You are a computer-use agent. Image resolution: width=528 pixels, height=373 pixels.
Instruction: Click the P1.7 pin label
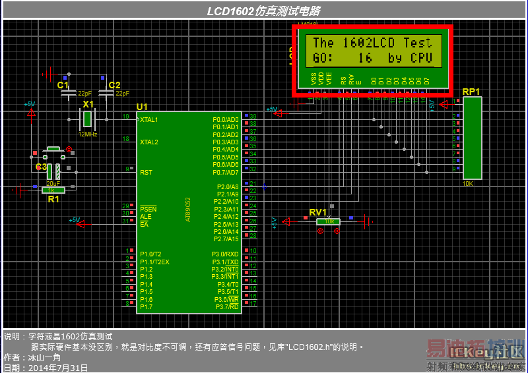(x=146, y=306)
